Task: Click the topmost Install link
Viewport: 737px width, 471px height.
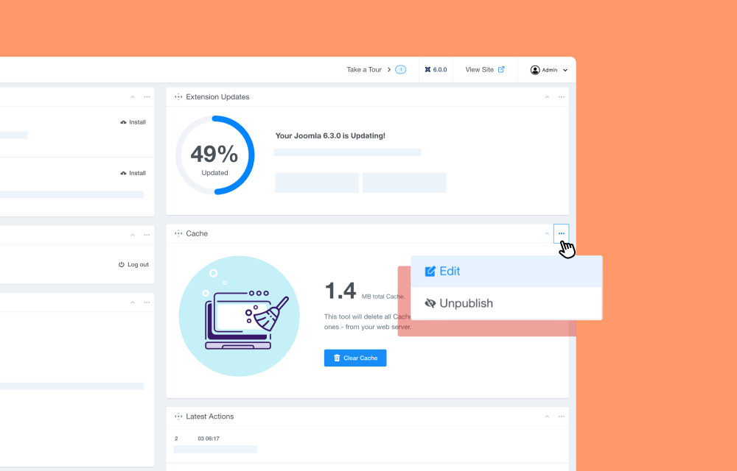Action: [133, 122]
